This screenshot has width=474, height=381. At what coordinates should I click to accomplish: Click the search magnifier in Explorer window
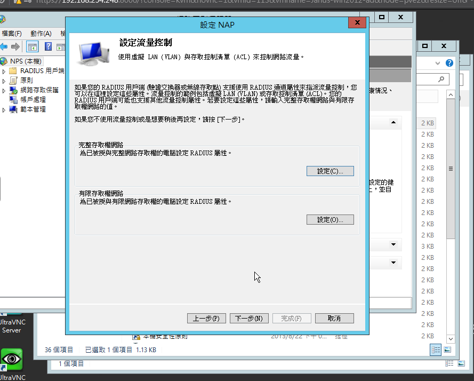[x=441, y=80]
